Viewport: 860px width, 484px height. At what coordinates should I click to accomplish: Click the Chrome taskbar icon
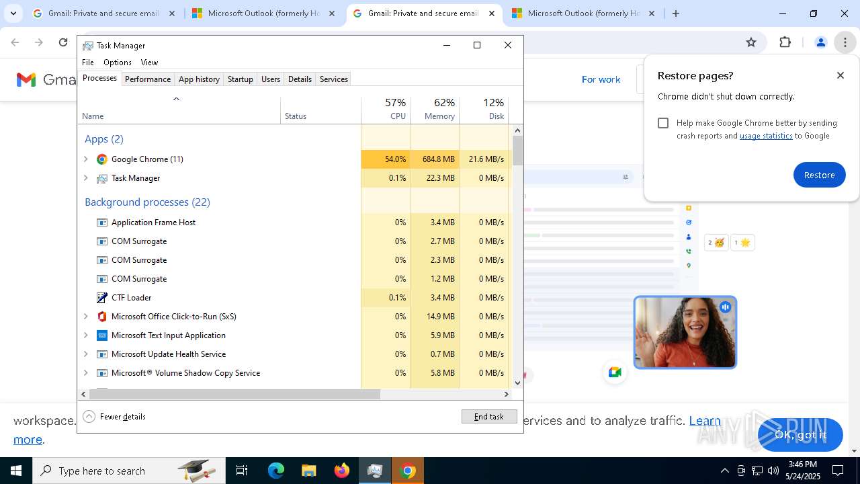click(407, 471)
